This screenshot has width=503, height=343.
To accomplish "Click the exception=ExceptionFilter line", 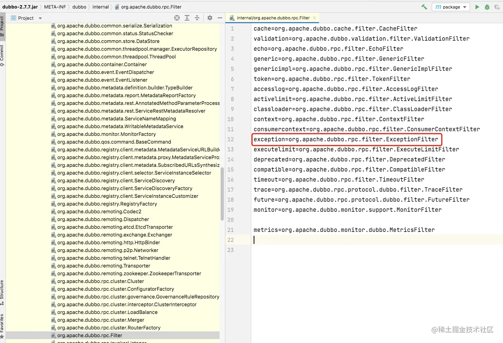I will point(346,139).
